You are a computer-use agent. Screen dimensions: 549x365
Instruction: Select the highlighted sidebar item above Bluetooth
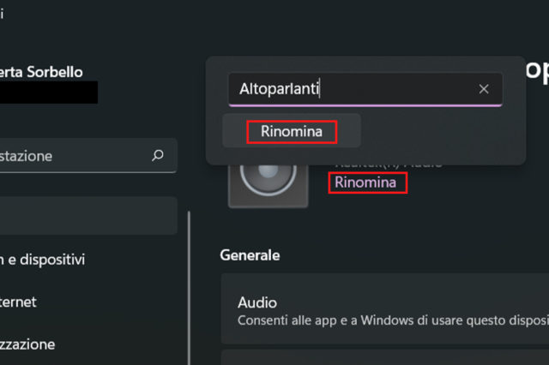coord(86,216)
